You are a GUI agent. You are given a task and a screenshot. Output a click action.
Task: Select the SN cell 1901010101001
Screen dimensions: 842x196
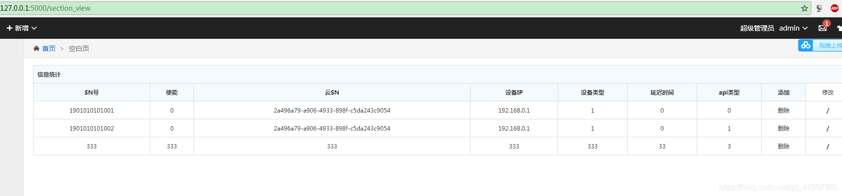91,110
